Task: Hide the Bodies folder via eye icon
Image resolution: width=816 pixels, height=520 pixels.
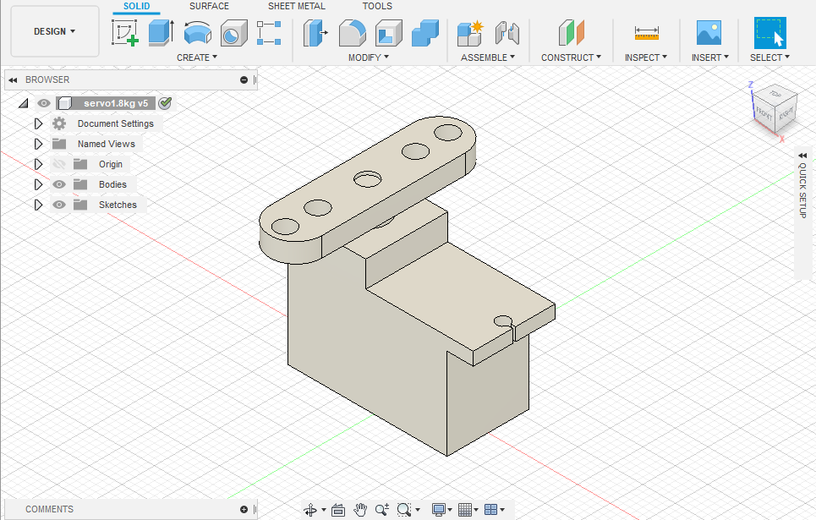Action: (59, 184)
